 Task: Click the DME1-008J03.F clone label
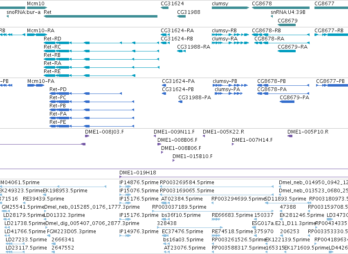(x=104, y=132)
